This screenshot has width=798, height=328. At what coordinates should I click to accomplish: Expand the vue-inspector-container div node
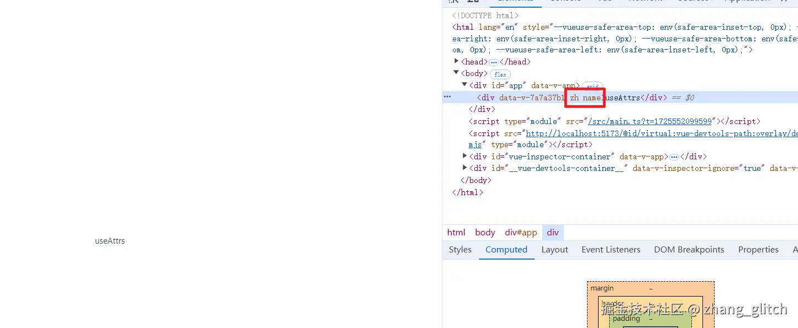[465, 156]
